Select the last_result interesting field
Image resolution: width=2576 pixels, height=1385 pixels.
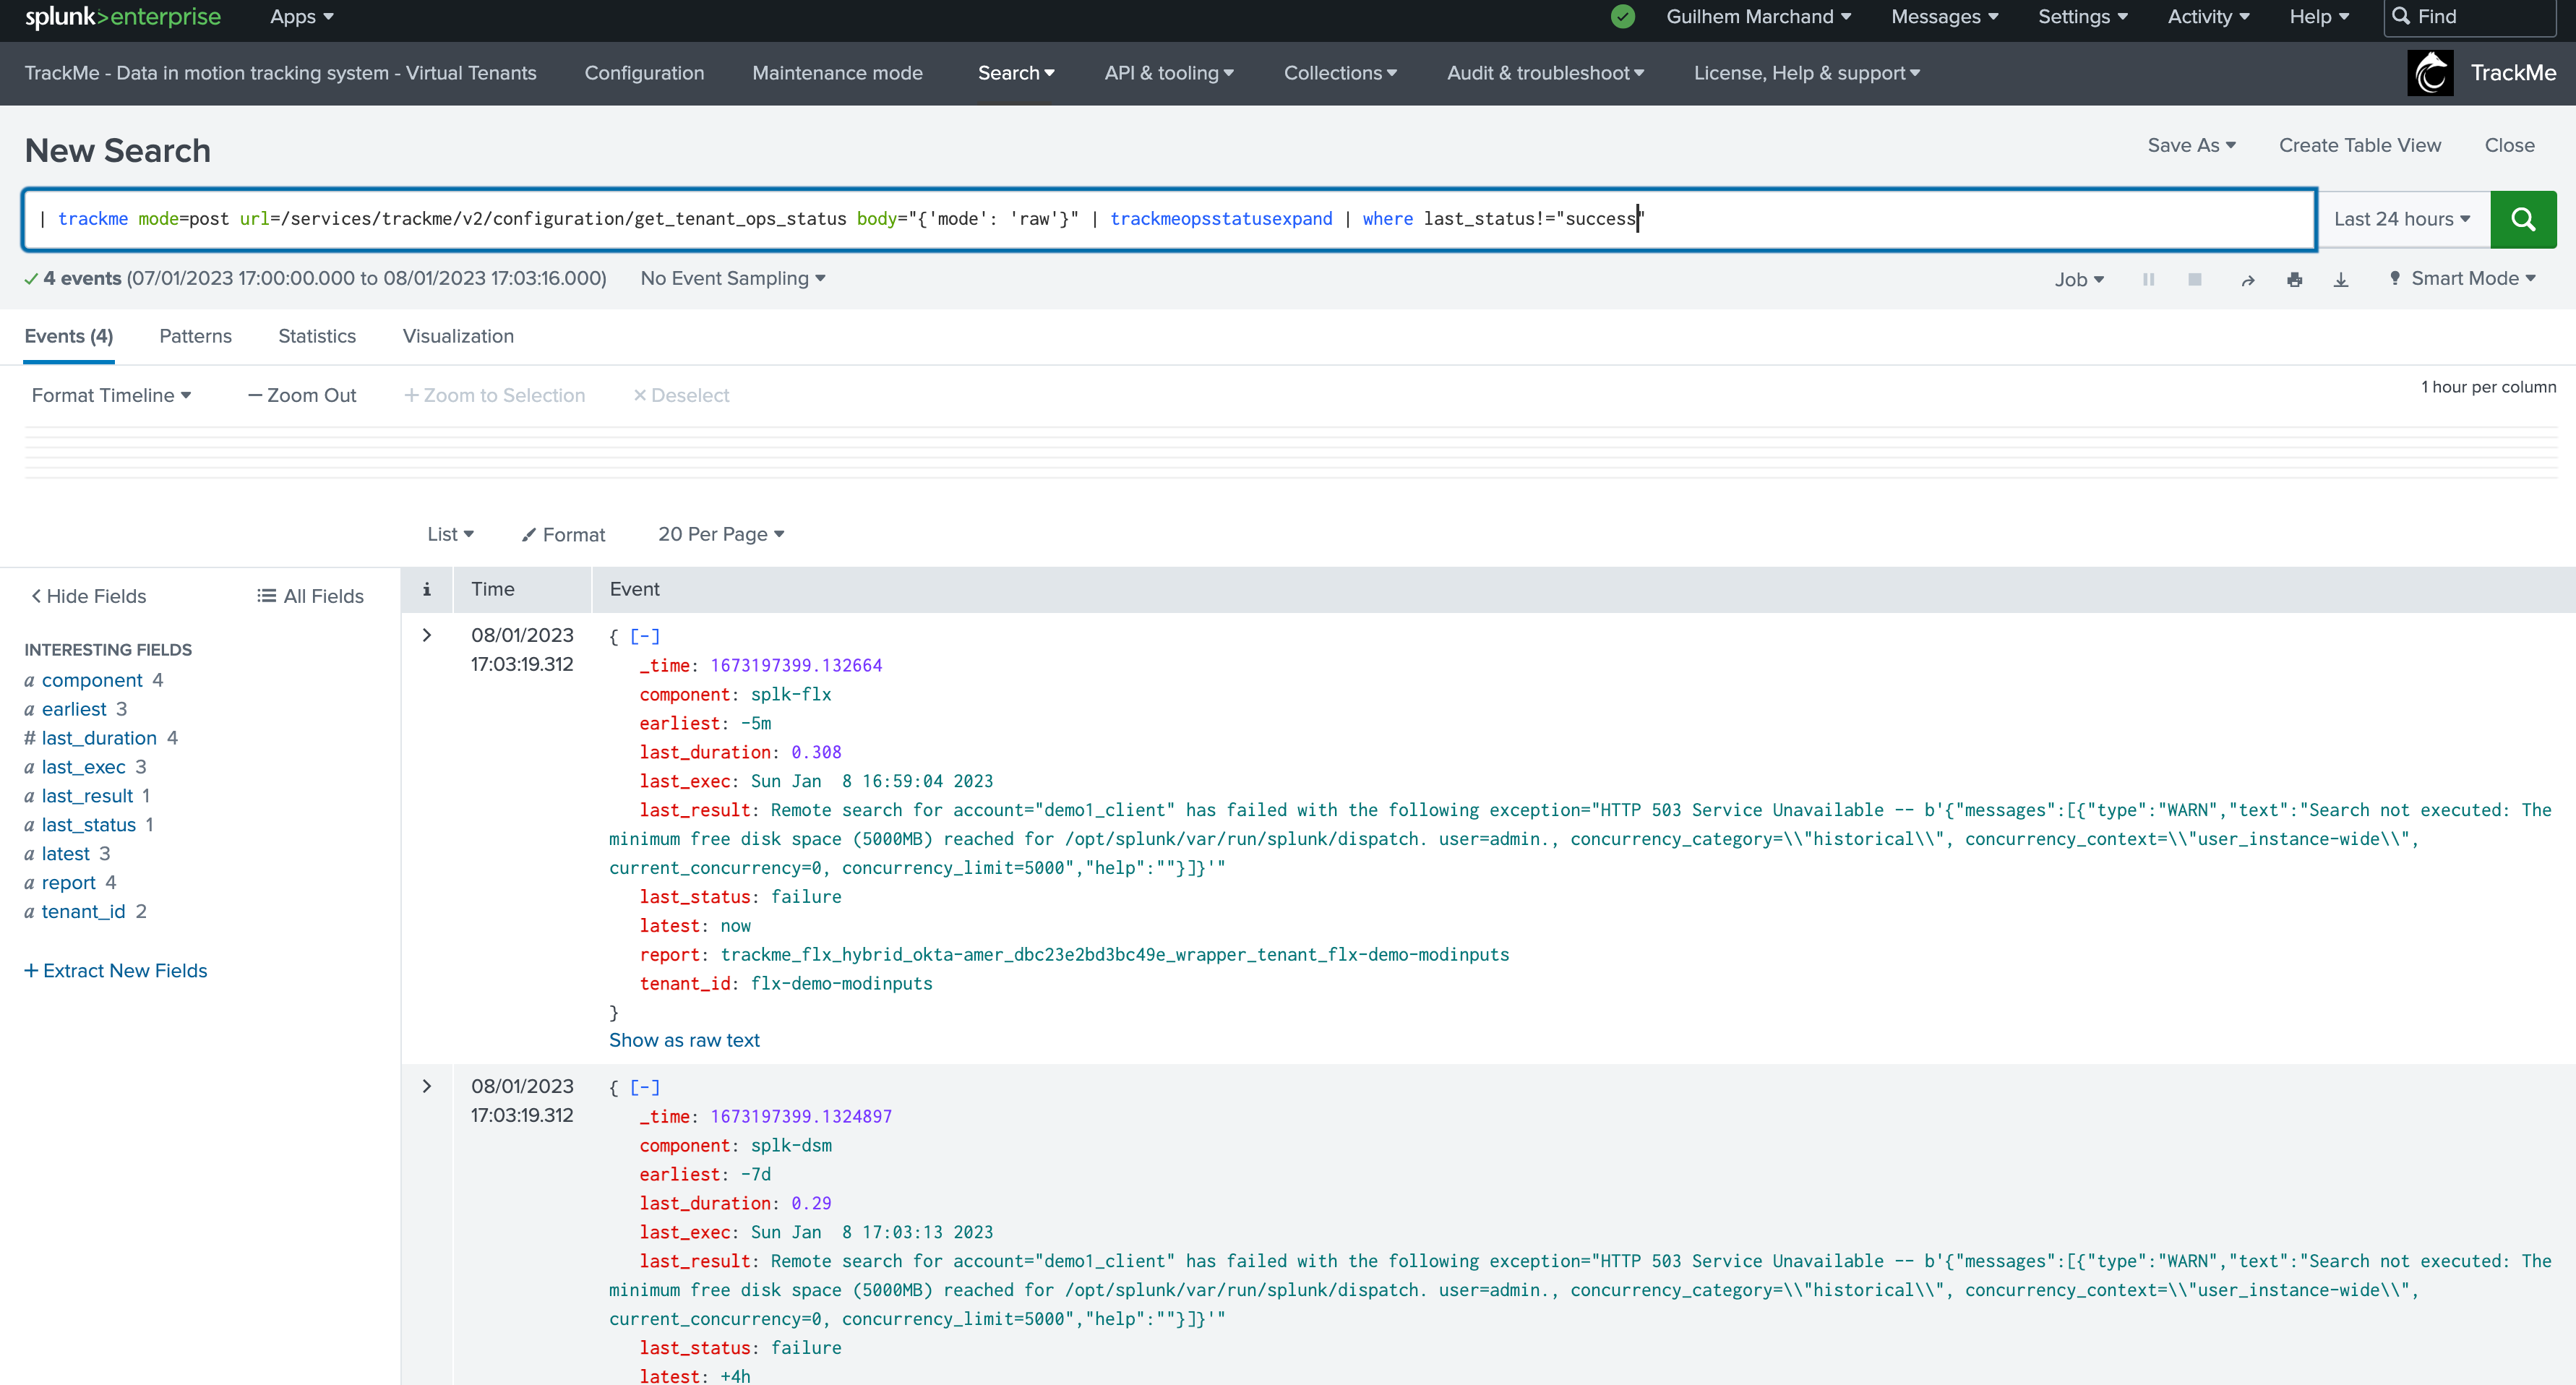tap(87, 797)
